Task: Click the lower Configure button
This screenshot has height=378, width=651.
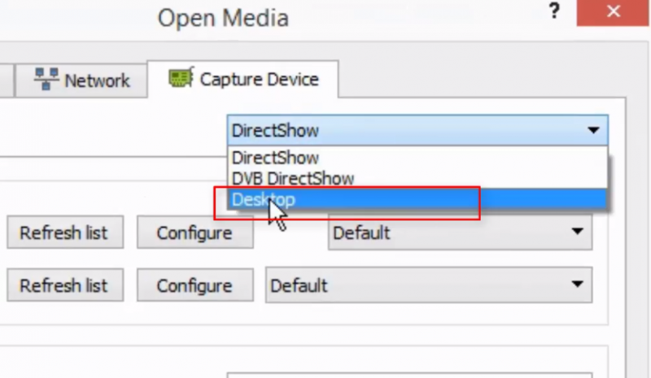Action: 194,286
